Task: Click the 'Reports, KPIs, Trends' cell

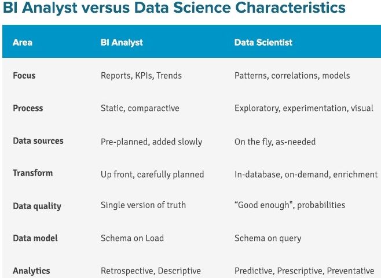Action: click(141, 76)
